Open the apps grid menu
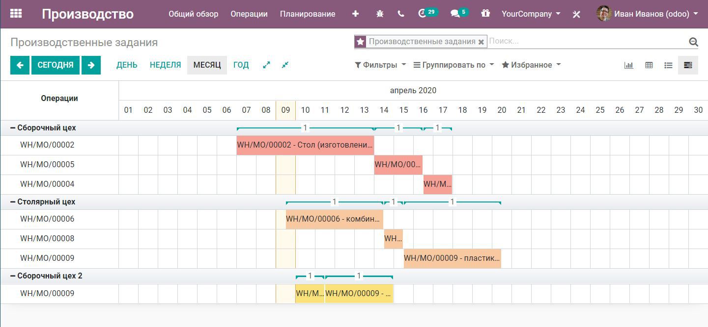Viewport: 708px width, 327px height. (x=17, y=14)
